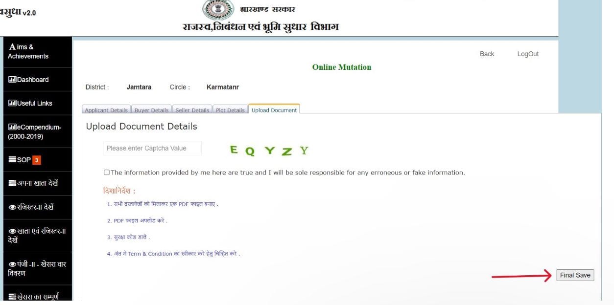614x305 pixels.
Task: Click the orange SOP badge showing 3
Action: tap(37, 160)
